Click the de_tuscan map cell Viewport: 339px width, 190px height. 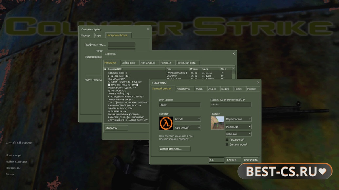point(207,73)
